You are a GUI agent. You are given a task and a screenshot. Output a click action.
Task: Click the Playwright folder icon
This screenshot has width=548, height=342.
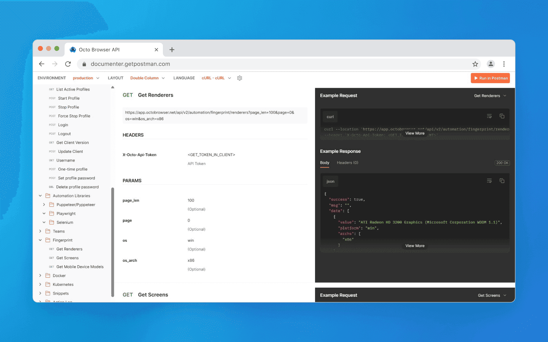click(x=52, y=214)
